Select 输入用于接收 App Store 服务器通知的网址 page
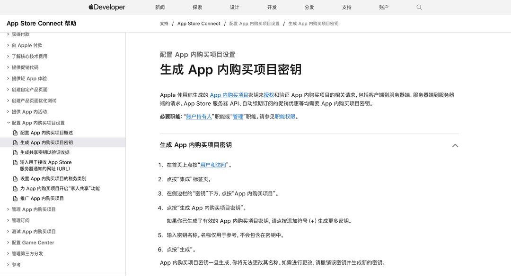 45,166
